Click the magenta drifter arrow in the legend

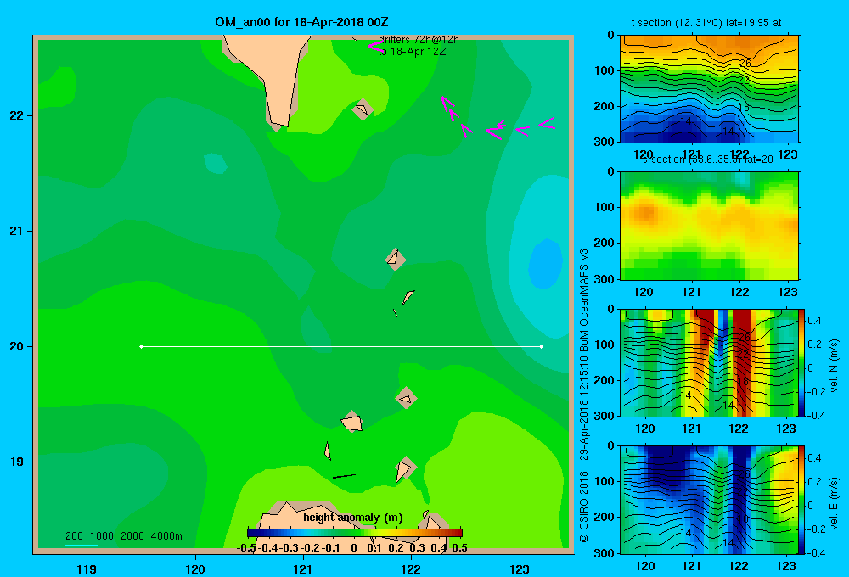374,47
